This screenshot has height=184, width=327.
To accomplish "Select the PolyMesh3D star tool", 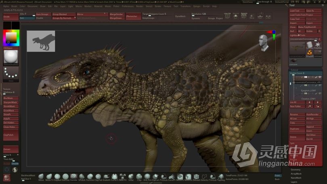I will (x=318, y=45).
